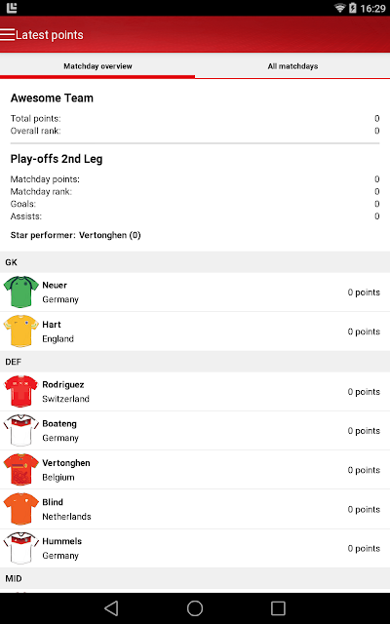Tap the Android back navigation button
Viewport: 390px width, 624px height.
point(111,608)
